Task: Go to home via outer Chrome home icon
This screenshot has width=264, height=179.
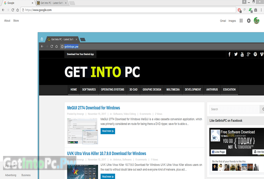Action: [x=18, y=10]
